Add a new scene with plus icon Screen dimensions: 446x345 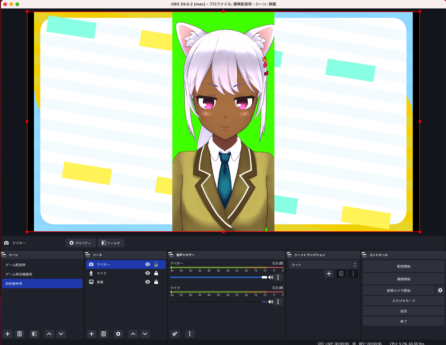8,334
